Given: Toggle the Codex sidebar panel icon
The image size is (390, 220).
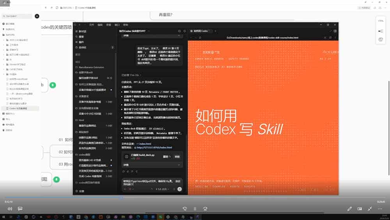Looking at the screenshot, I should (x=75, y=25).
